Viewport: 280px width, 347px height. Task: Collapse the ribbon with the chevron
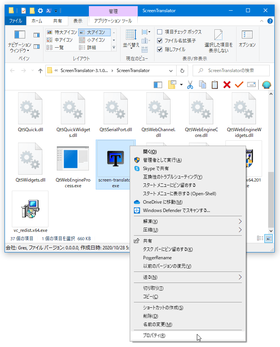(262, 21)
